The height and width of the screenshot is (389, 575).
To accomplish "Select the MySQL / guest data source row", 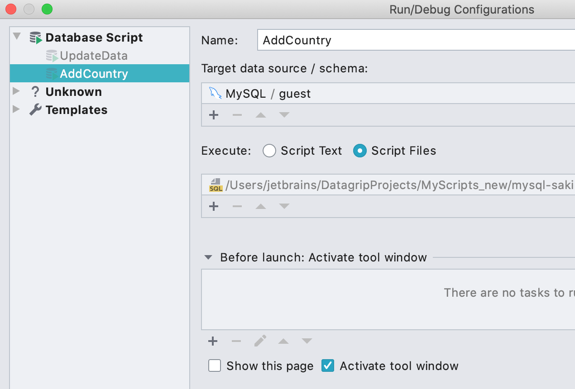I will pos(388,94).
